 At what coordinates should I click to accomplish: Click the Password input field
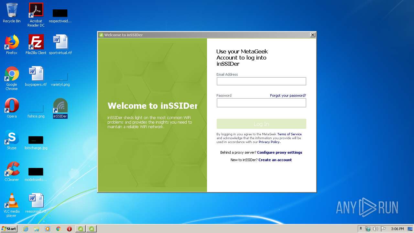(261, 103)
